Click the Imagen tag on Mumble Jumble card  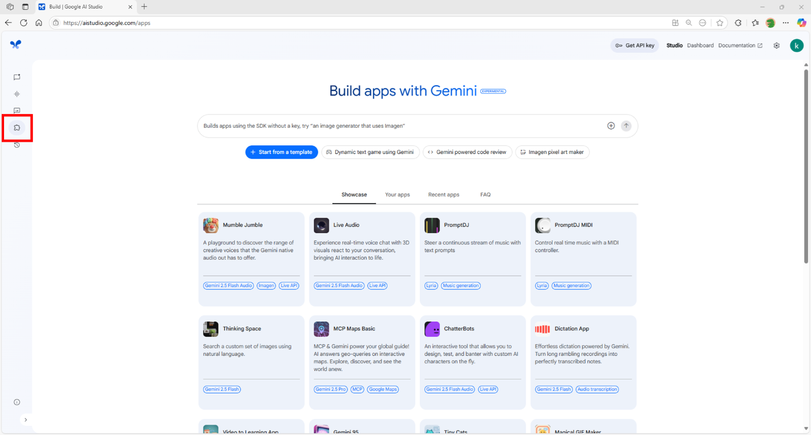point(266,286)
